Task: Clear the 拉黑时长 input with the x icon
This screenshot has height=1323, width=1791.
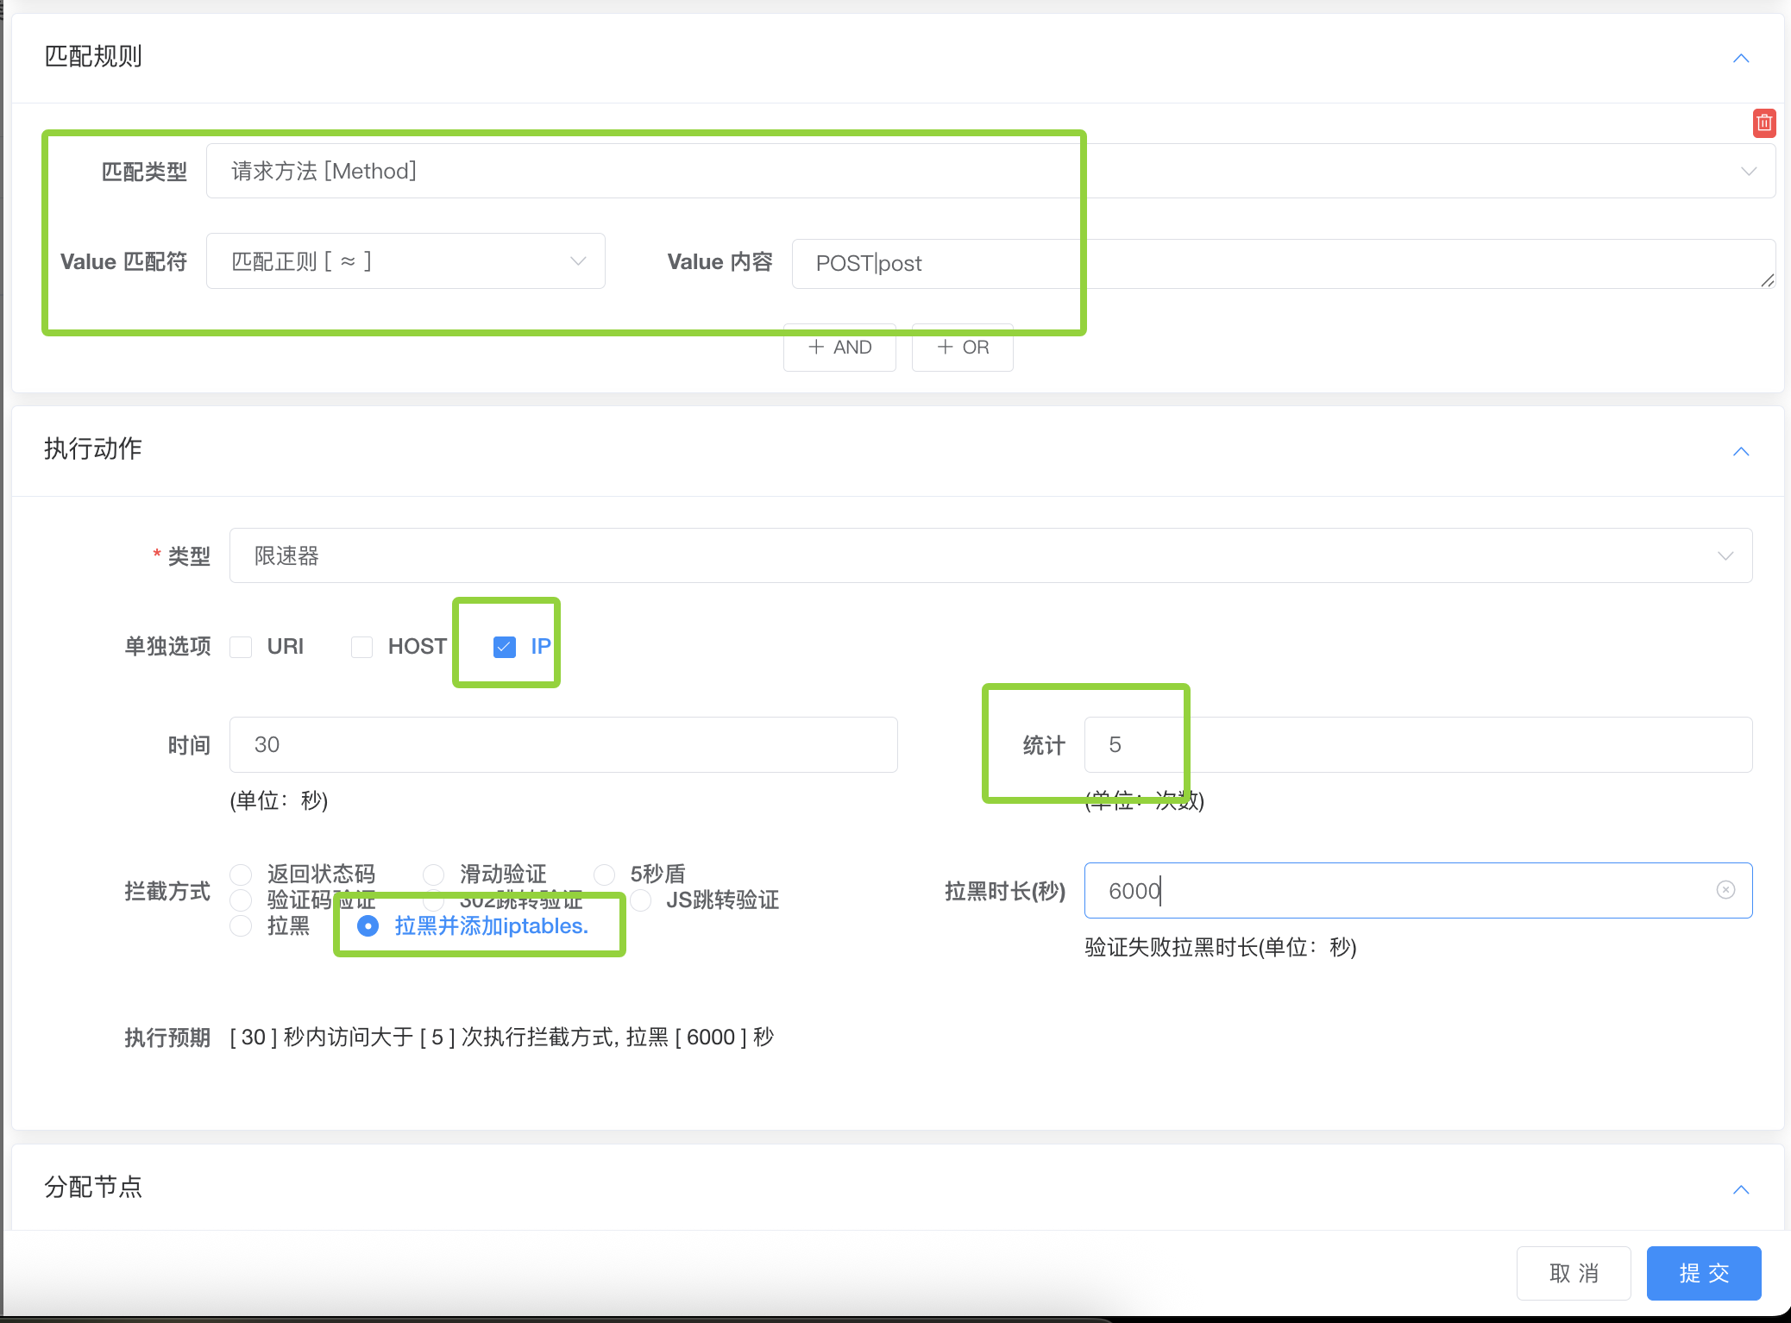Action: pyautogui.click(x=1725, y=890)
